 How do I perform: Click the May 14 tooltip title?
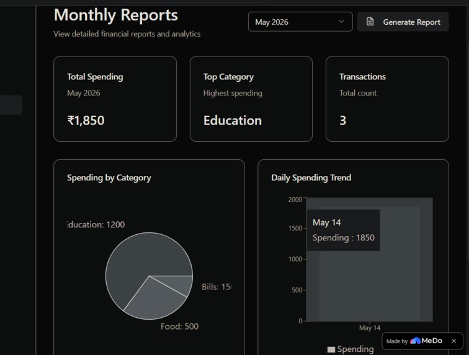[x=326, y=222]
